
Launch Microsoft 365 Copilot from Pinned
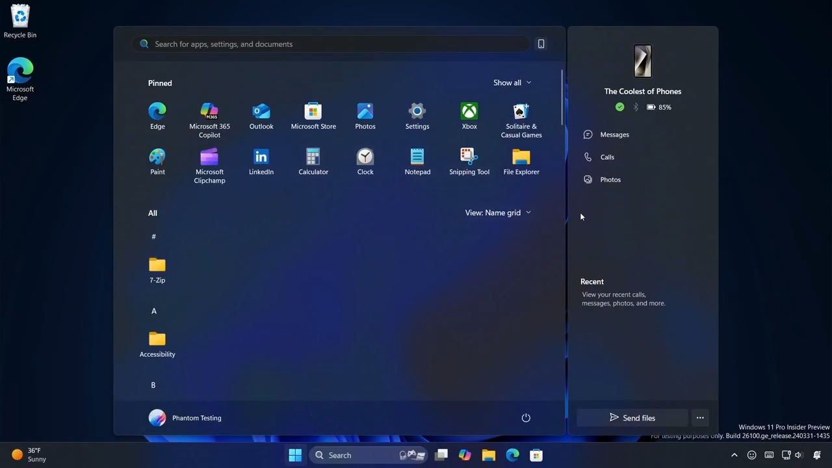coord(209,121)
